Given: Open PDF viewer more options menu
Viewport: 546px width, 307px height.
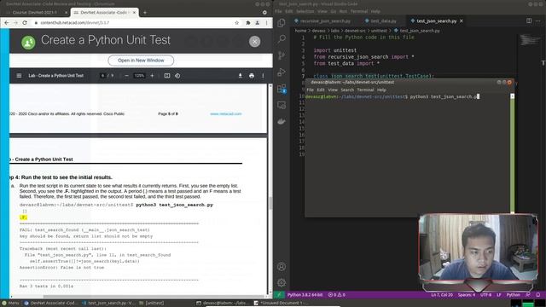Looking at the screenshot, I should (263, 76).
